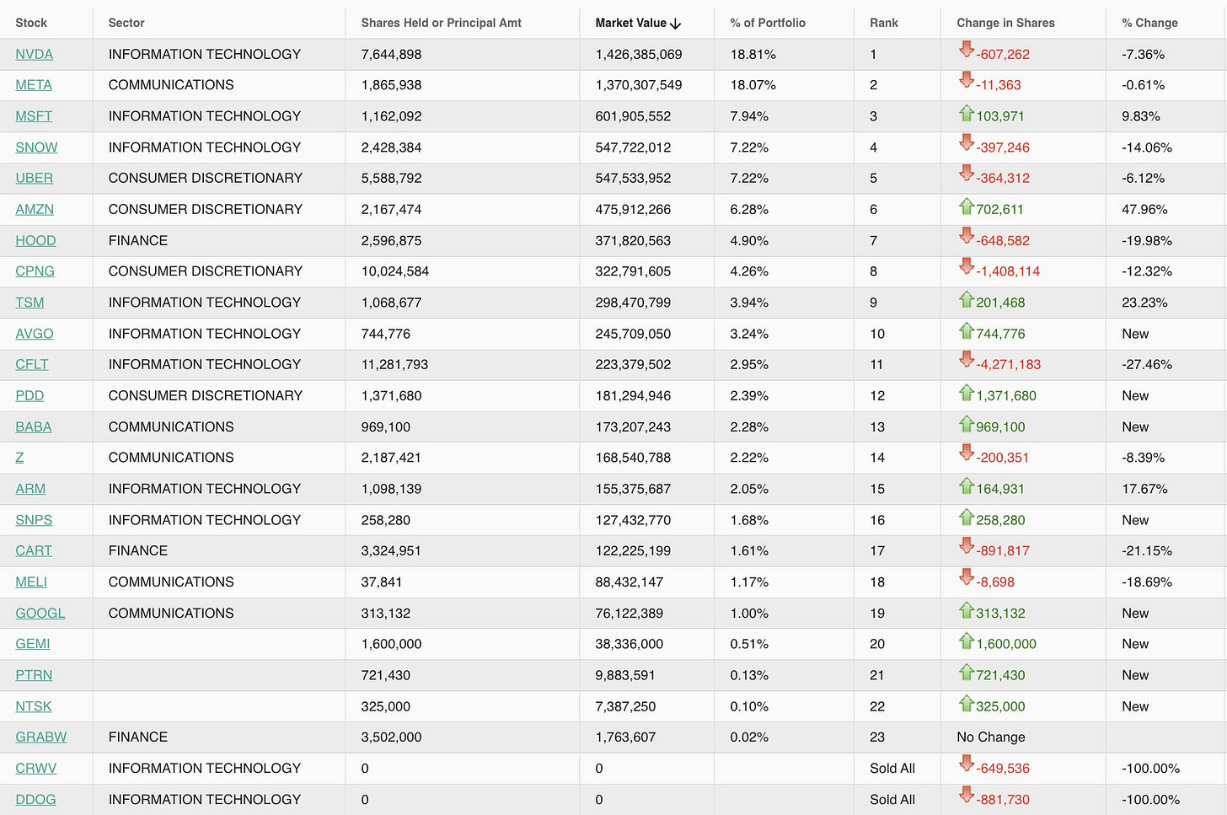The width and height of the screenshot is (1227, 815).
Task: Click HOOD's red down arrow icon
Action: tap(966, 237)
